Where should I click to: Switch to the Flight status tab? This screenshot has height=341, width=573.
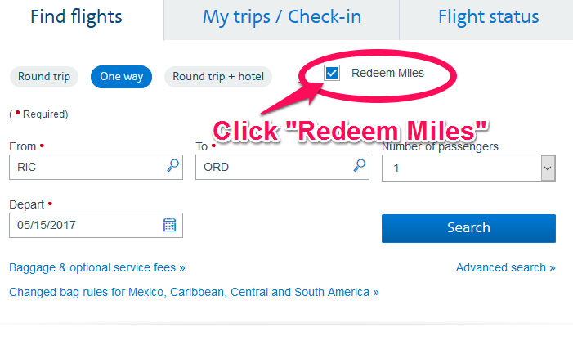click(x=488, y=17)
